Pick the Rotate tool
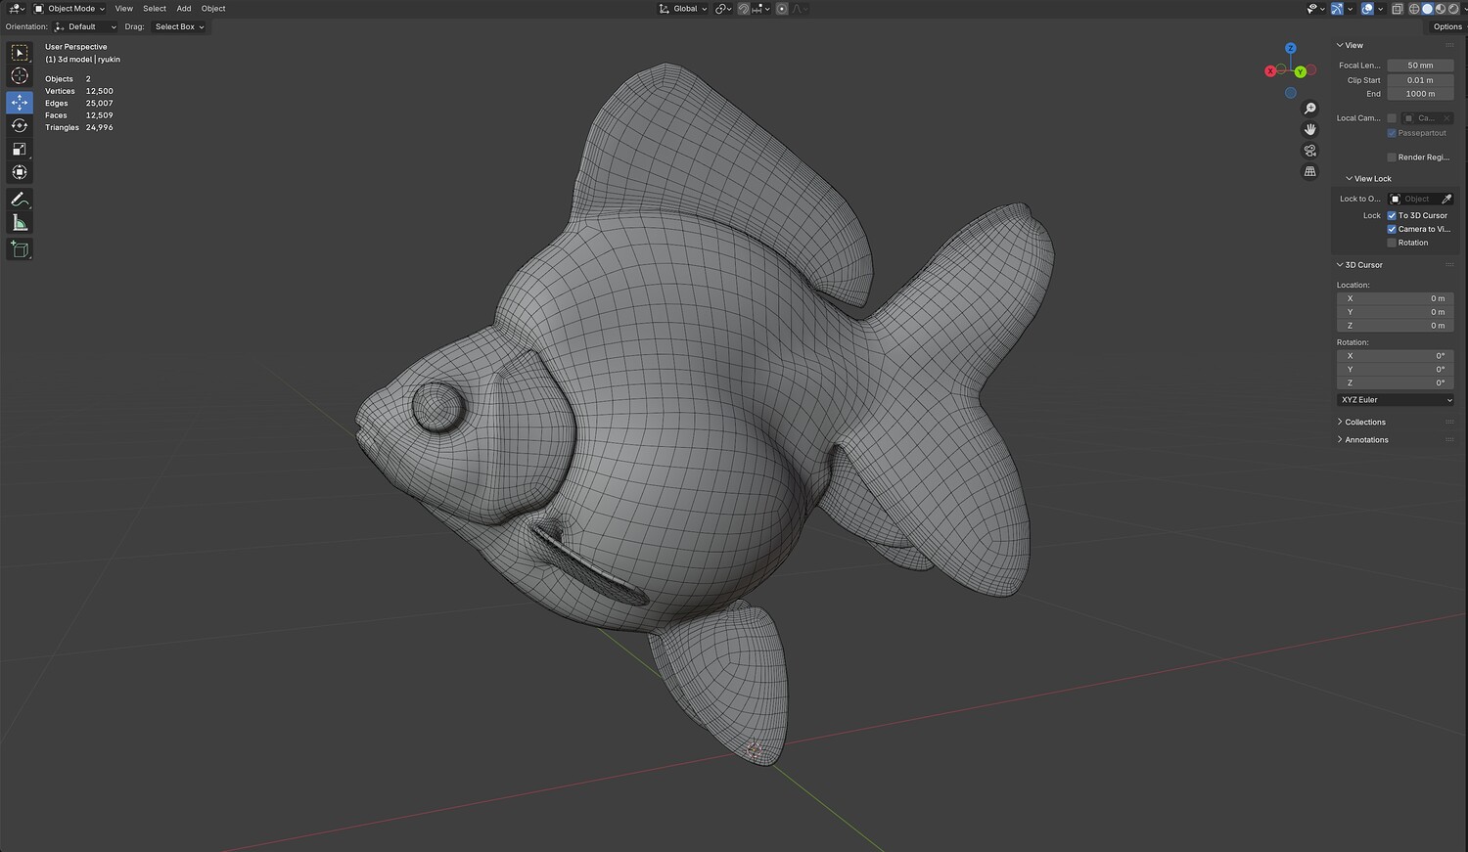Image resolution: width=1468 pixels, height=852 pixels. (x=20, y=125)
